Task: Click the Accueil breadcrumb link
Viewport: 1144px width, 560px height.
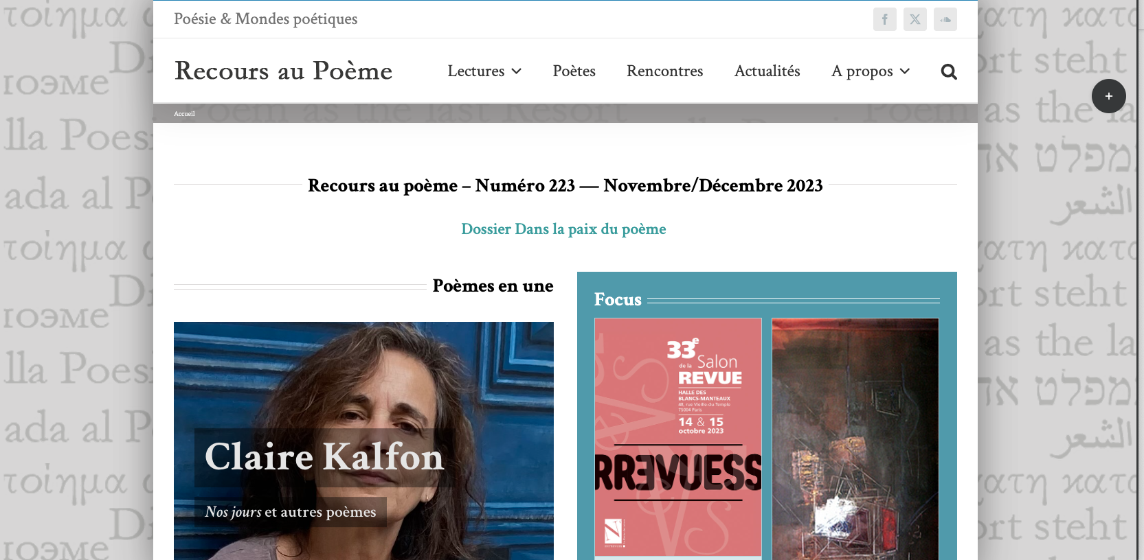Action: coord(184,114)
